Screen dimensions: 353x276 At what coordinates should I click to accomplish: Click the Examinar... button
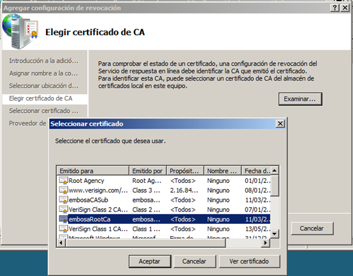(x=300, y=99)
